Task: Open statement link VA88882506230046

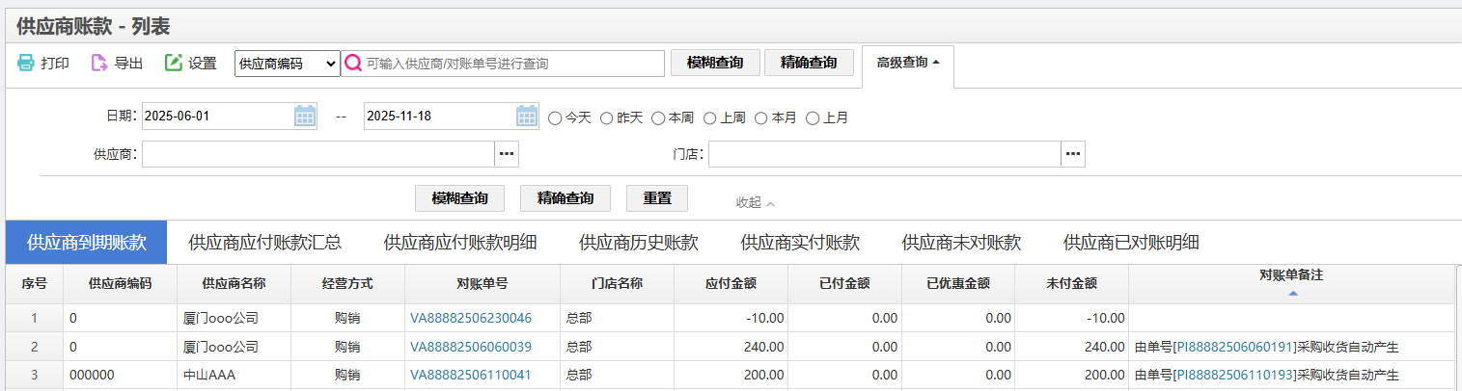Action: [x=471, y=318]
